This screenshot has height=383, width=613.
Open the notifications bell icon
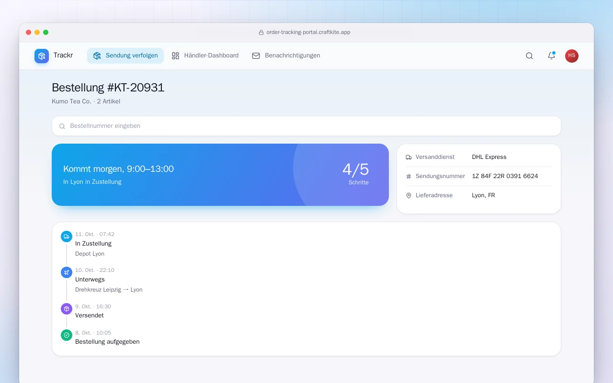[x=551, y=56]
